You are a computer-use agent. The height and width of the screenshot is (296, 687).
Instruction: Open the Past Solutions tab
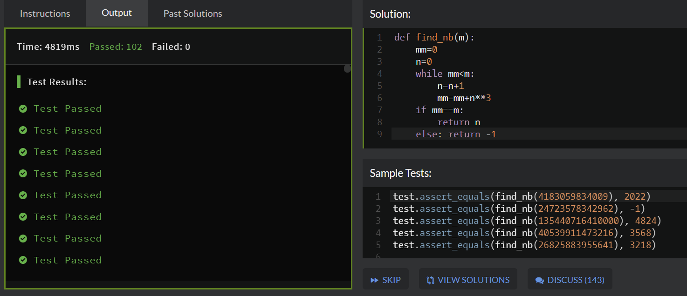tap(192, 13)
